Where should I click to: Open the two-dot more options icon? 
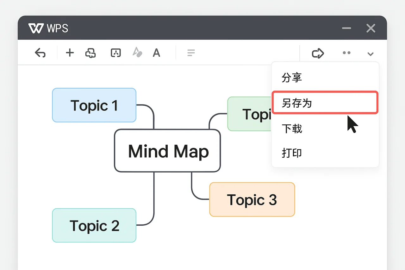click(346, 53)
